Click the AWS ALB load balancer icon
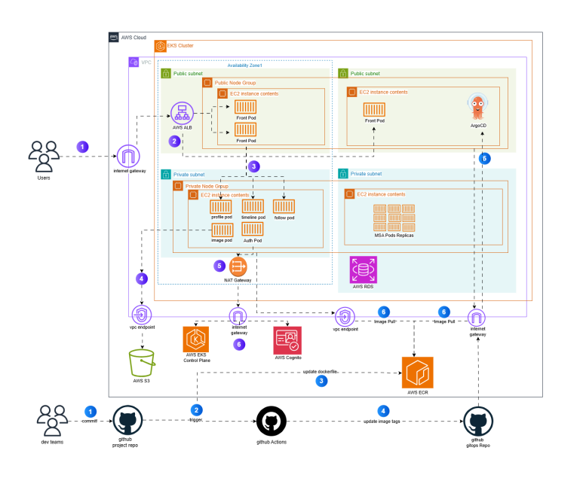 point(182,113)
